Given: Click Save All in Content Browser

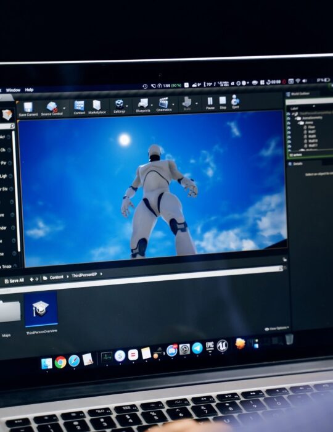Looking at the screenshot, I should pyautogui.click(x=14, y=281).
